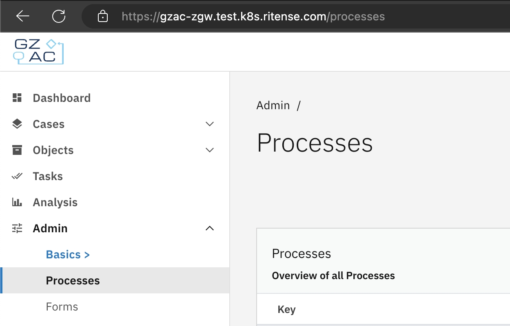Click the Analysis bar chart icon

point(17,202)
